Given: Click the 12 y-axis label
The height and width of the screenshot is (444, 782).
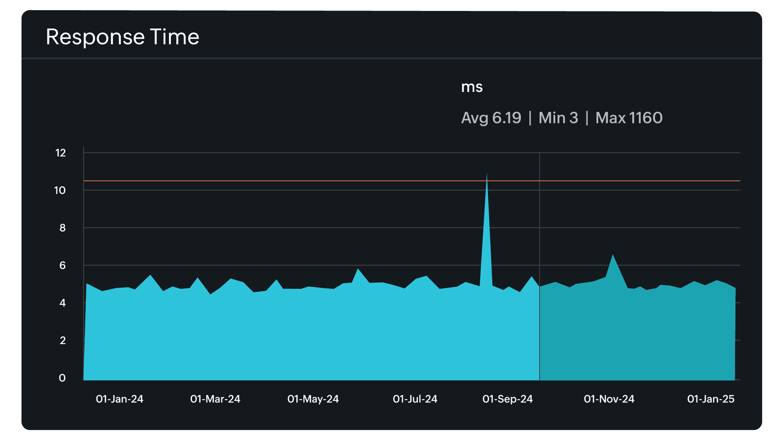Looking at the screenshot, I should tap(61, 153).
